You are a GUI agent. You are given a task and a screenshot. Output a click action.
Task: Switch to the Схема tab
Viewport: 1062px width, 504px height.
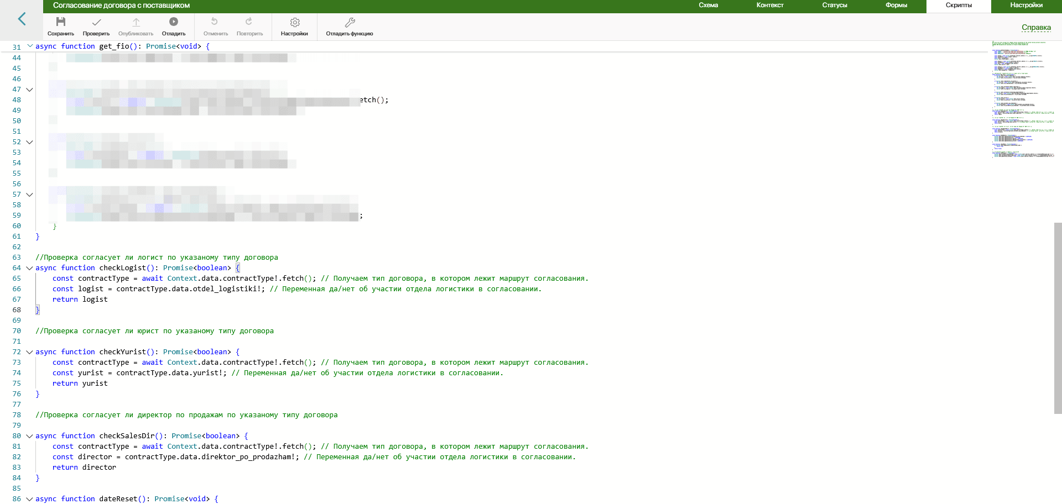coord(708,6)
